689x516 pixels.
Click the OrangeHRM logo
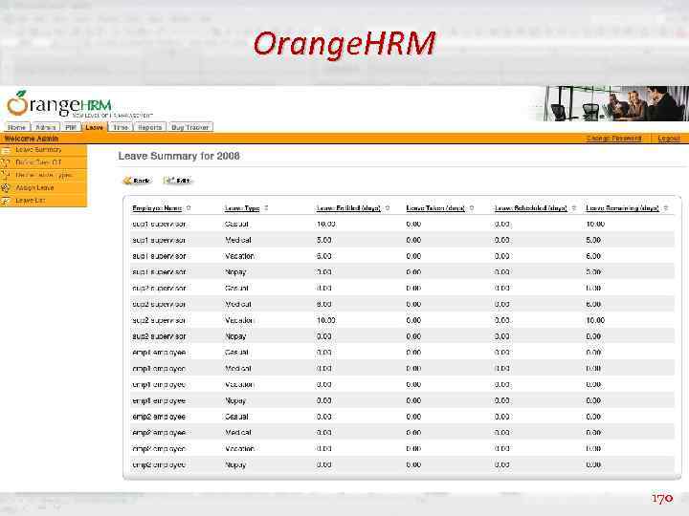[79, 104]
